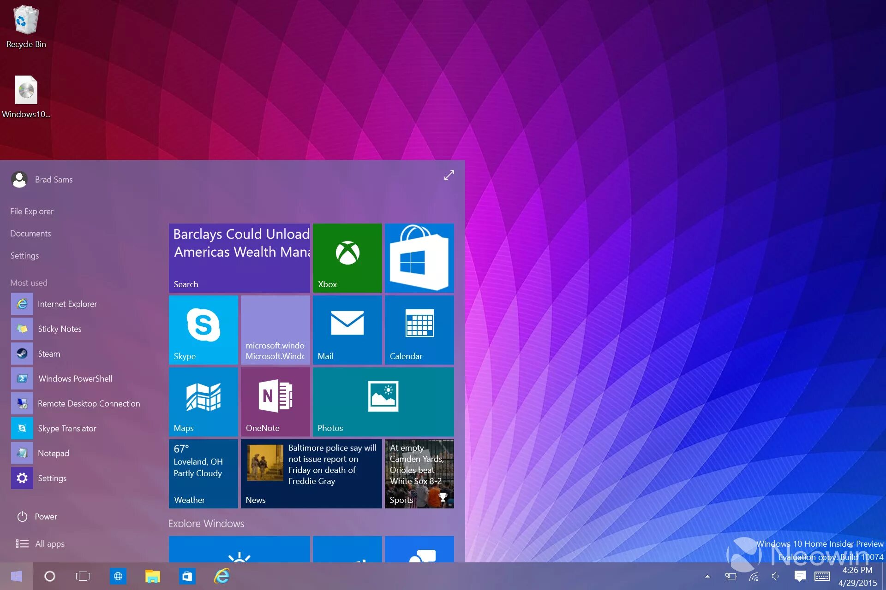Open the Mail app tile
886x590 pixels.
347,329
